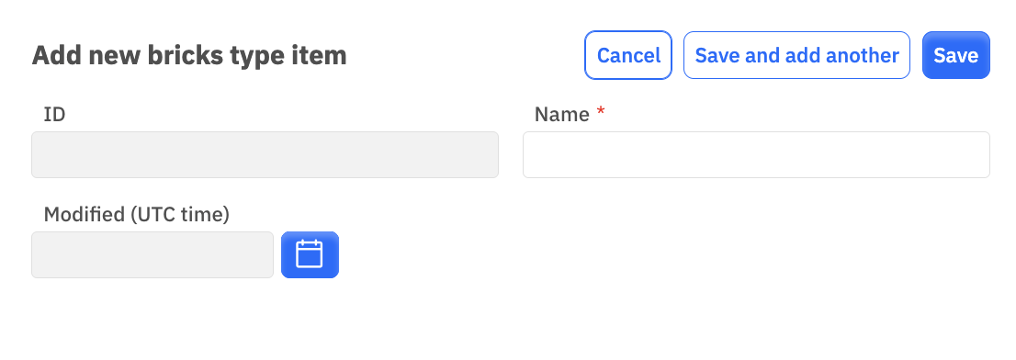This screenshot has height=360, width=1016.
Task: Cancel adding the new bricks type
Action: 627,55
